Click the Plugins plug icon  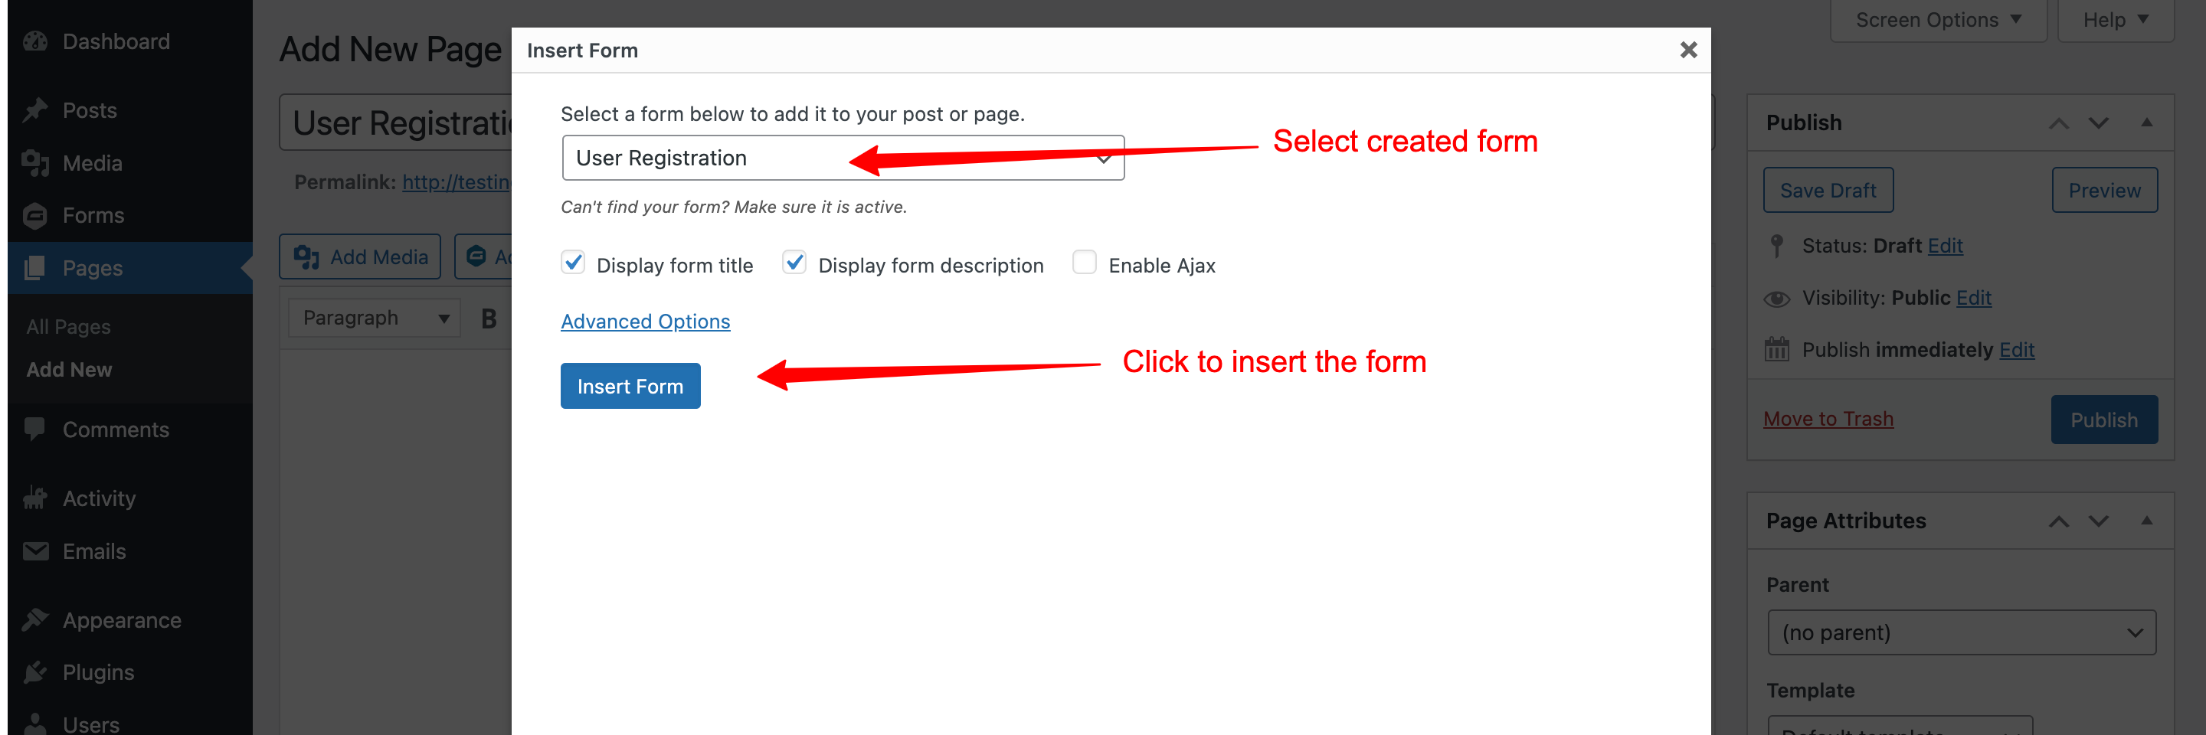35,671
